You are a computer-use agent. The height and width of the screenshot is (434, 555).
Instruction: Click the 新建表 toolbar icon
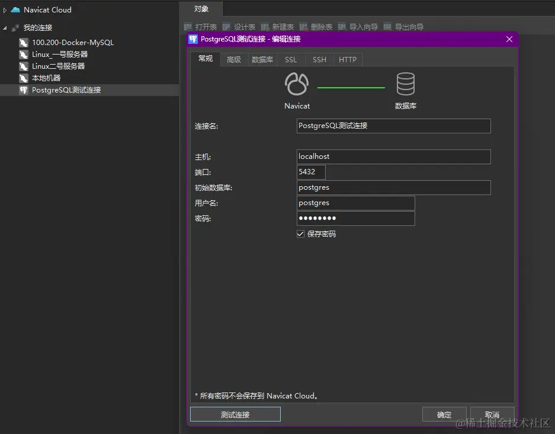click(265, 27)
